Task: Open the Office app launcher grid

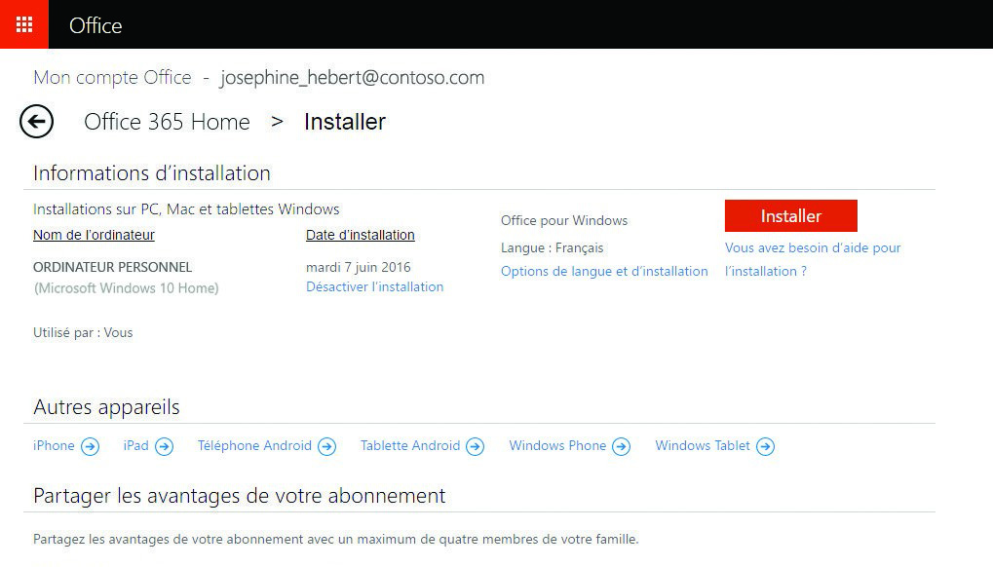Action: tap(24, 24)
